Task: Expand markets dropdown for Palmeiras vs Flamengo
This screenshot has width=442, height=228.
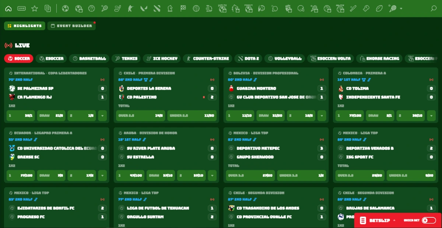Action: (x=102, y=115)
